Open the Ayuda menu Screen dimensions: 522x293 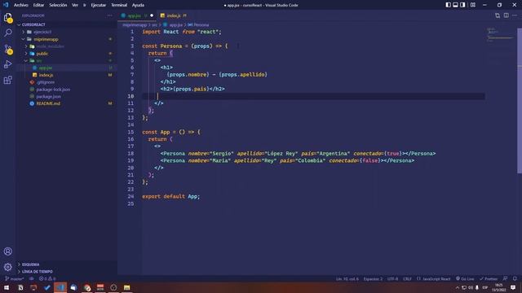138,5
